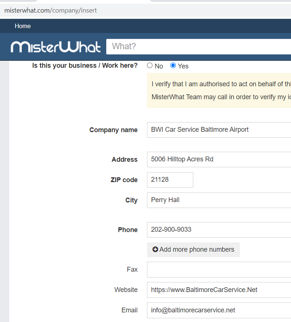
Task: Click the No option label
Action: pos(159,66)
